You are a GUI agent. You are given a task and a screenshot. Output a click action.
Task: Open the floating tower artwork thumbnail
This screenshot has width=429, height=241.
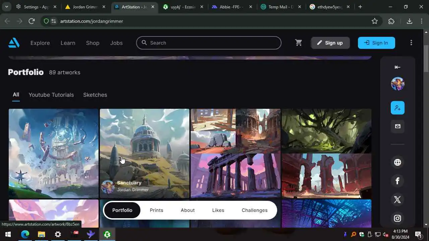[54, 153]
